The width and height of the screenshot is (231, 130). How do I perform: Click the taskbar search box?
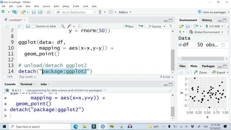pos(40,127)
